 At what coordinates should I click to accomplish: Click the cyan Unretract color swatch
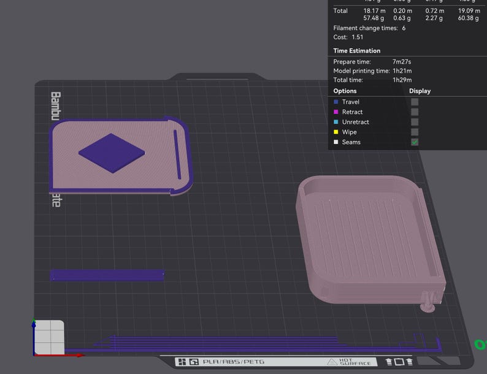point(336,122)
